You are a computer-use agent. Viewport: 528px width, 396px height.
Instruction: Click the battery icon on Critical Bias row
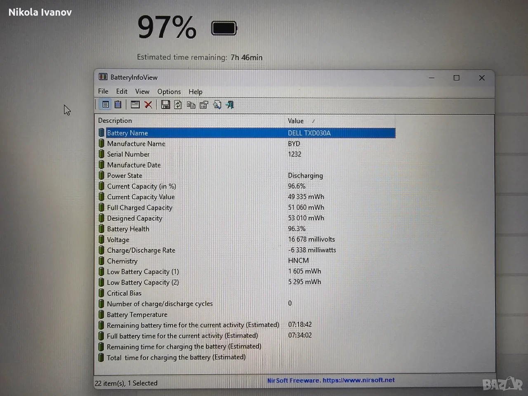(x=101, y=293)
